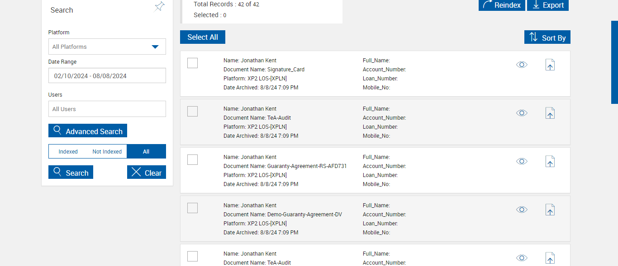Click upload icon for Signature_Card document

click(550, 65)
